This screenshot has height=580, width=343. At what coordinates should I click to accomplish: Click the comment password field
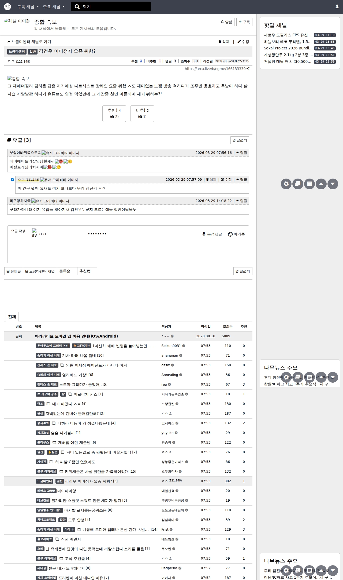(113, 234)
